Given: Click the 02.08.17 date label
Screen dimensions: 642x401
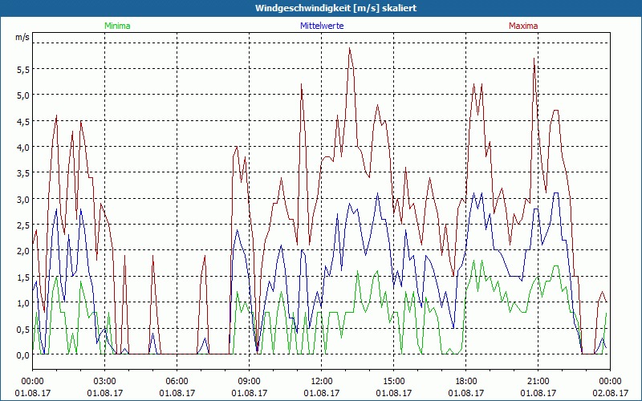Looking at the screenshot, I should (x=610, y=393).
